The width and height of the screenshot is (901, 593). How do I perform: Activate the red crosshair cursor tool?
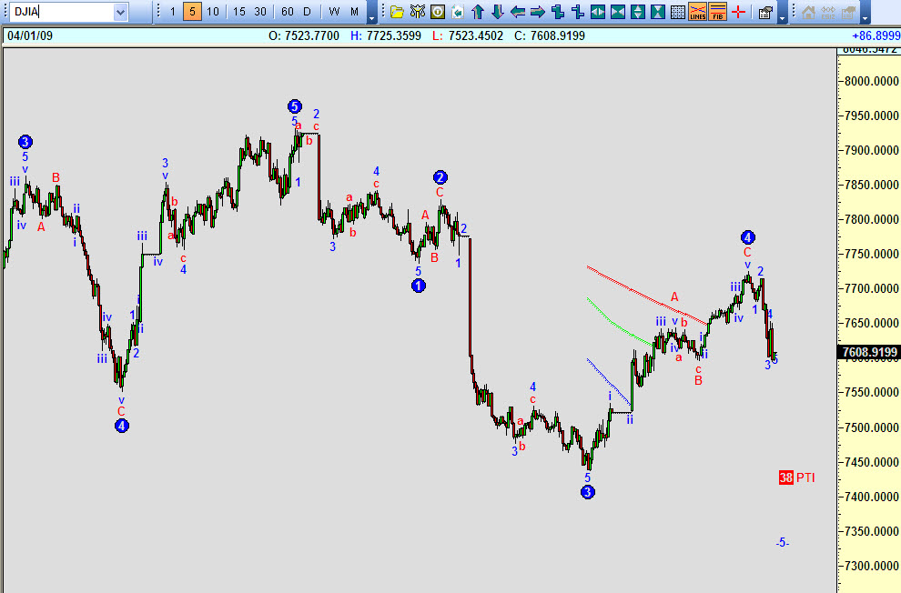click(738, 12)
